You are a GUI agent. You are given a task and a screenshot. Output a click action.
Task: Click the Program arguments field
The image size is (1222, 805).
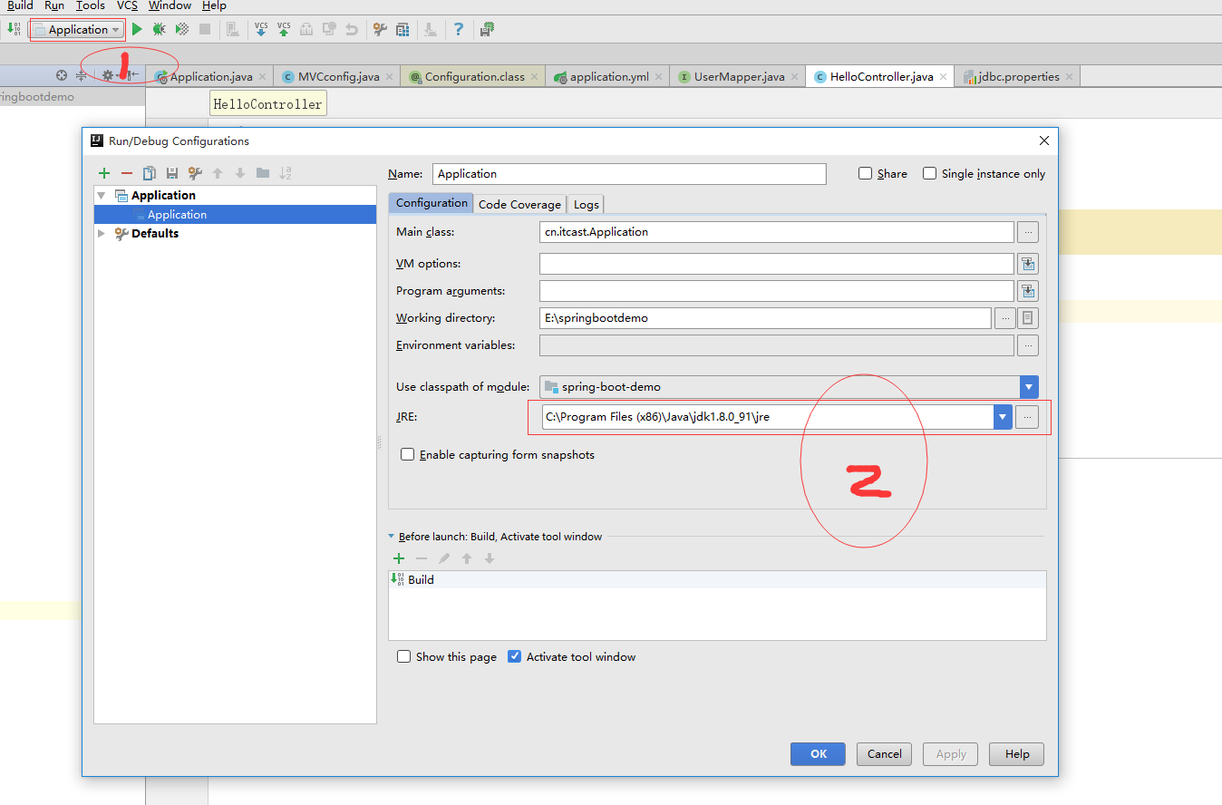(776, 291)
